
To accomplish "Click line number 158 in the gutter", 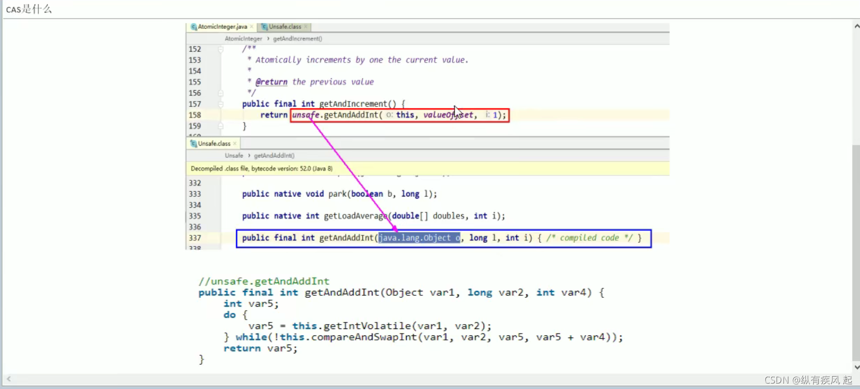I will (x=195, y=115).
